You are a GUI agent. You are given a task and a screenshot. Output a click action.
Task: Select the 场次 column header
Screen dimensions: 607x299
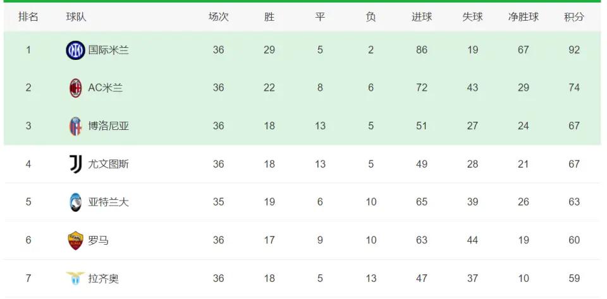tap(218, 17)
